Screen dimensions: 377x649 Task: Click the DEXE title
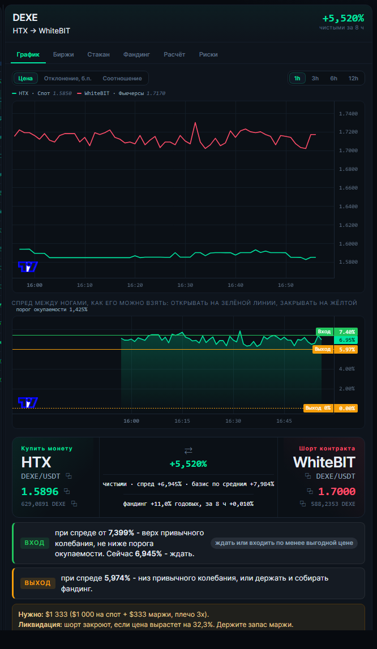coord(25,18)
